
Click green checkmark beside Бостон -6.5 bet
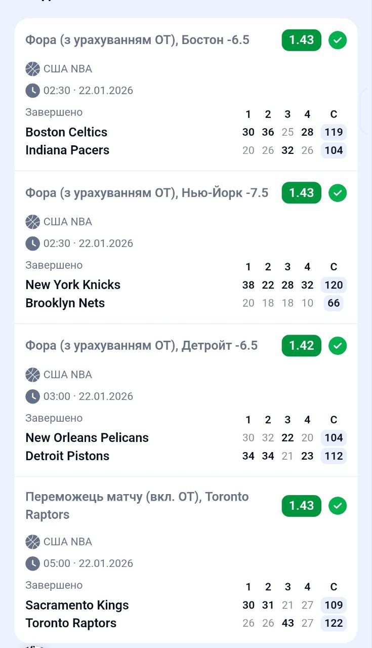tap(338, 40)
